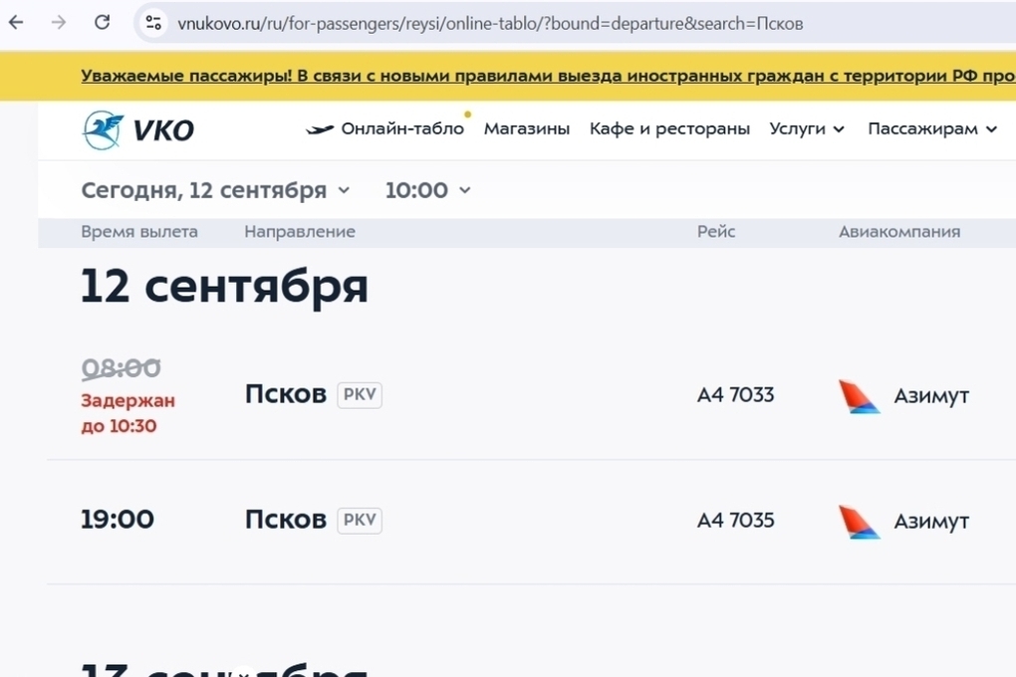Screen dimensions: 1016x677
Task: Expand the Услуги dropdown menu
Action: (x=807, y=129)
